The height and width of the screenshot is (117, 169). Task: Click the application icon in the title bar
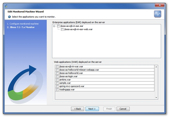click(x=6, y=6)
